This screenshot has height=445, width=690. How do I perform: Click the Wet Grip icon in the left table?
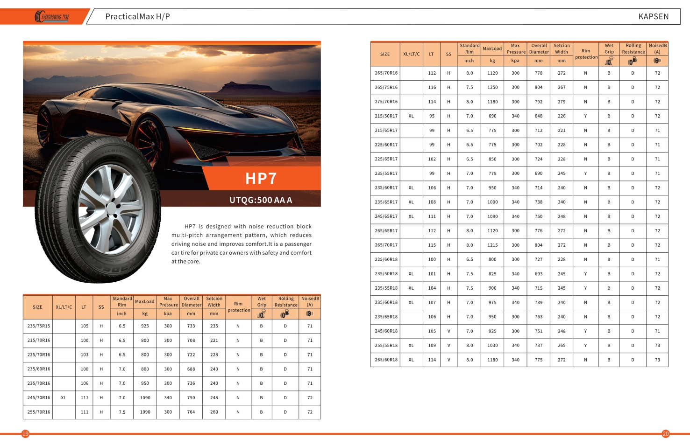(262, 314)
